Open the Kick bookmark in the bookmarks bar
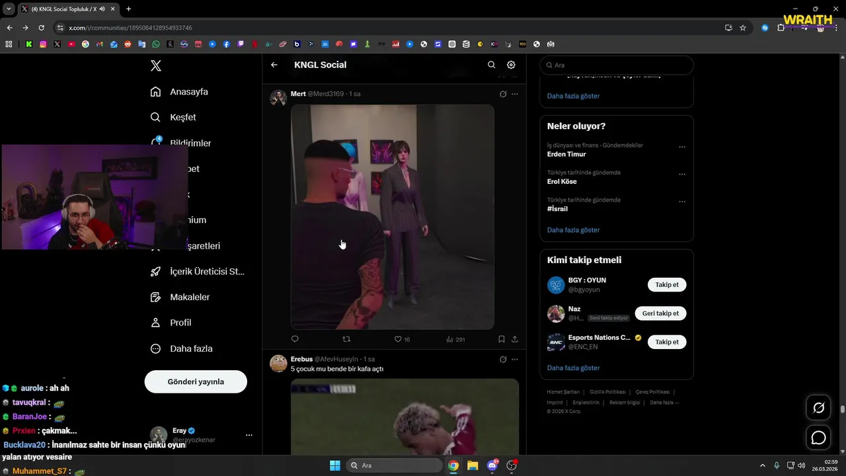Image resolution: width=846 pixels, height=476 pixels. (x=29, y=44)
